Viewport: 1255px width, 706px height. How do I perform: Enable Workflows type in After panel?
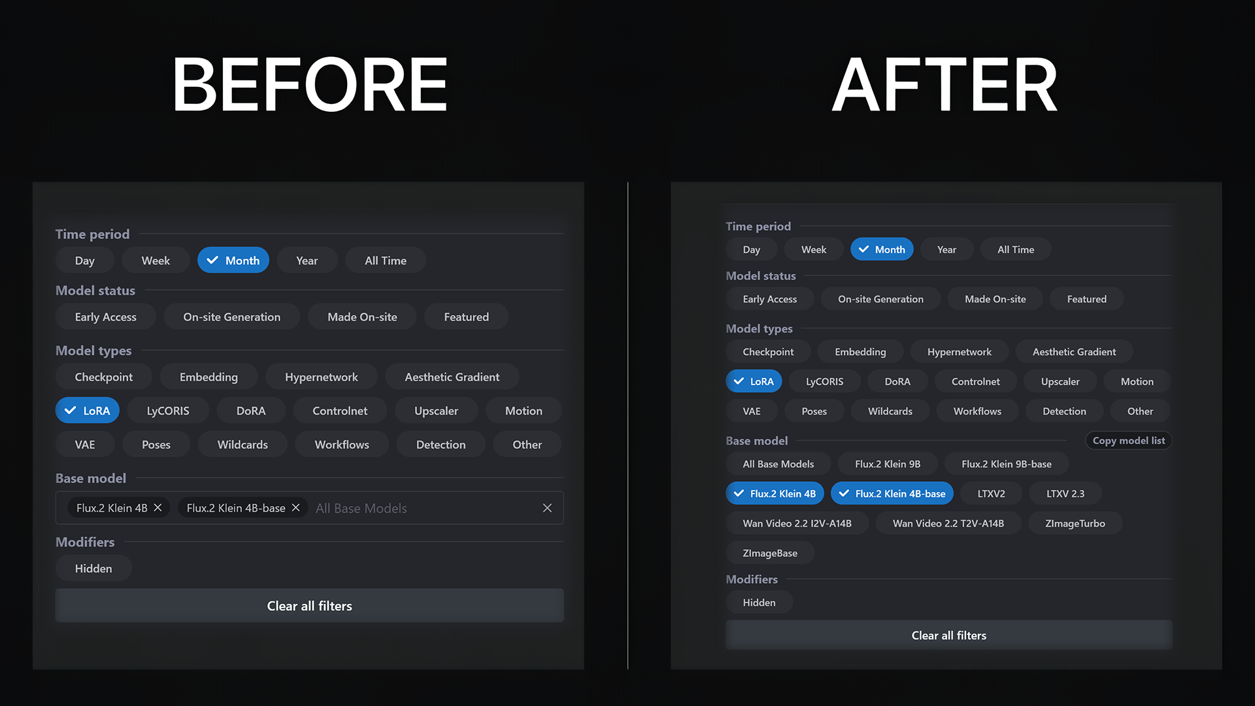point(977,411)
